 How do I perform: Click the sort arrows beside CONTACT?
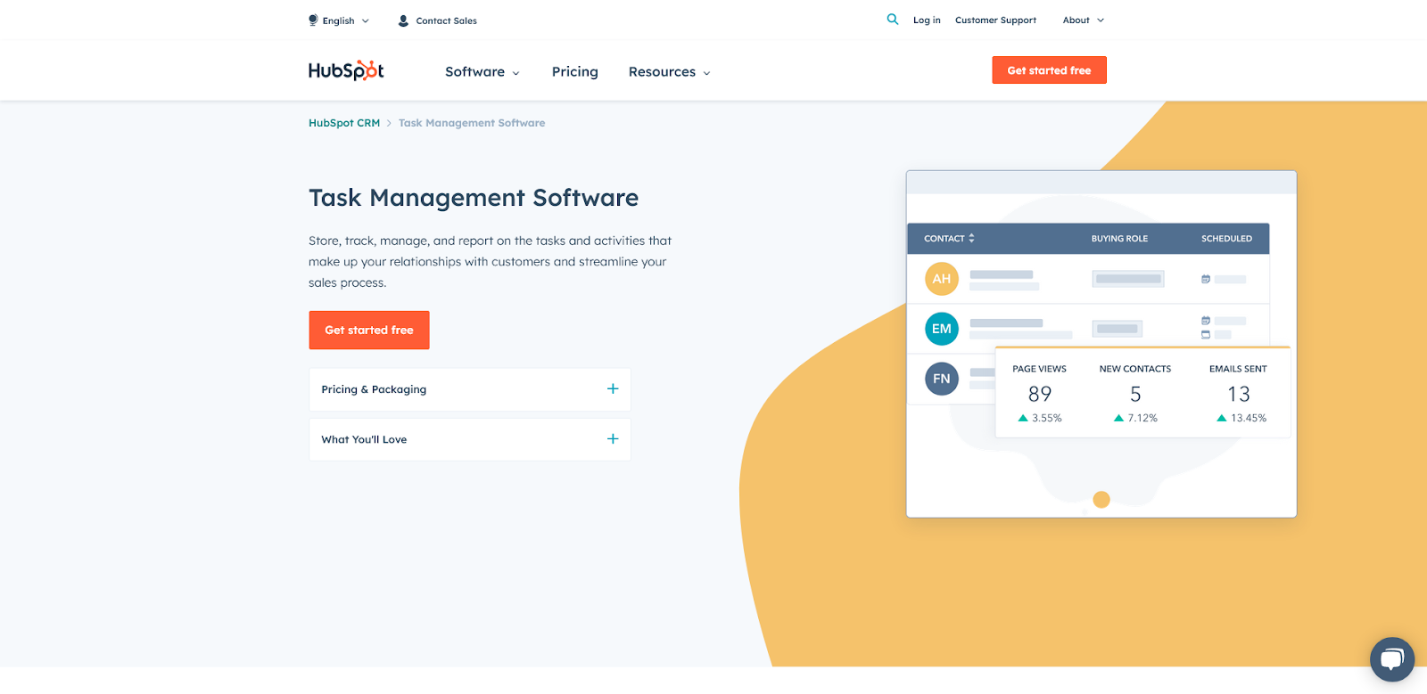click(971, 238)
